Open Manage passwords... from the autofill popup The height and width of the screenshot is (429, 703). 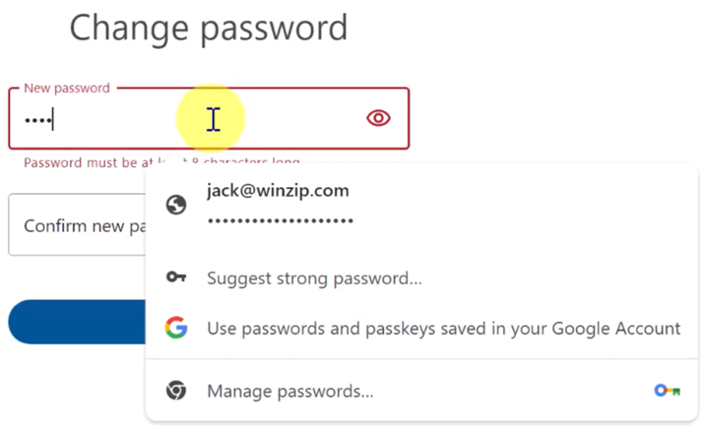[x=289, y=392]
